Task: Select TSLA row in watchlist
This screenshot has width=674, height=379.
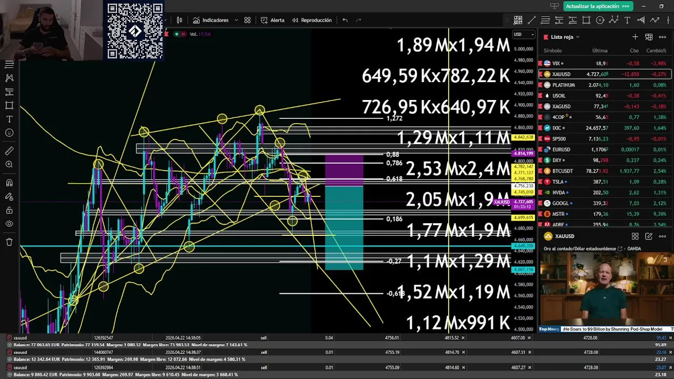Action: [x=604, y=182]
